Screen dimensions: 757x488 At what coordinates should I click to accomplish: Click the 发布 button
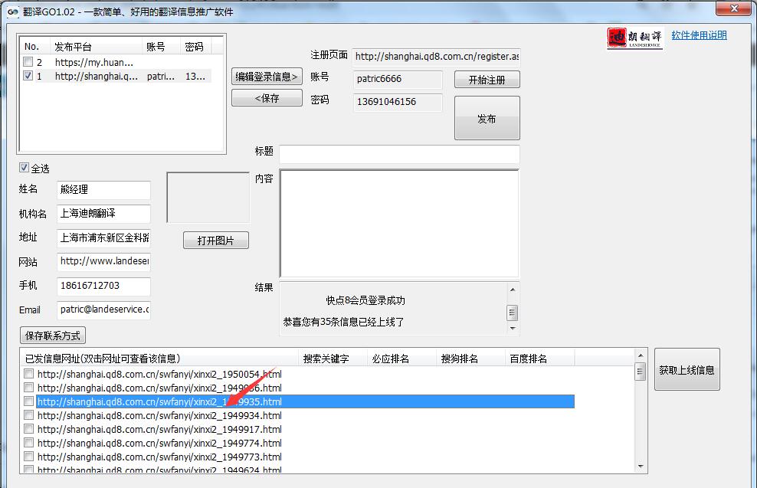point(487,118)
